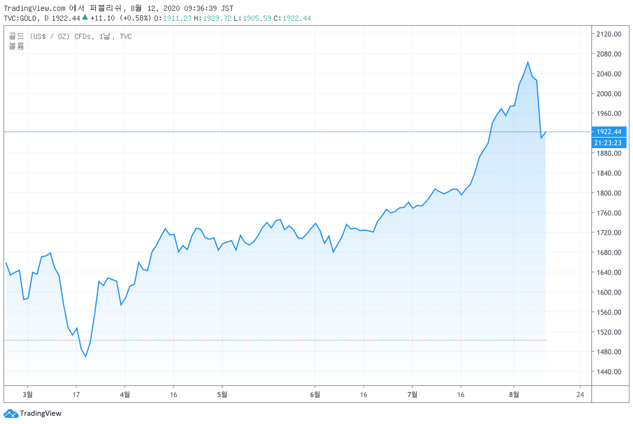Click the 1680.00 price axis label
Screen dimensions: 633x424
(x=609, y=253)
